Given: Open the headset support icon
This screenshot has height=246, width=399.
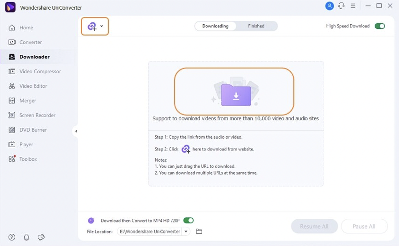Looking at the screenshot, I should (x=341, y=5).
